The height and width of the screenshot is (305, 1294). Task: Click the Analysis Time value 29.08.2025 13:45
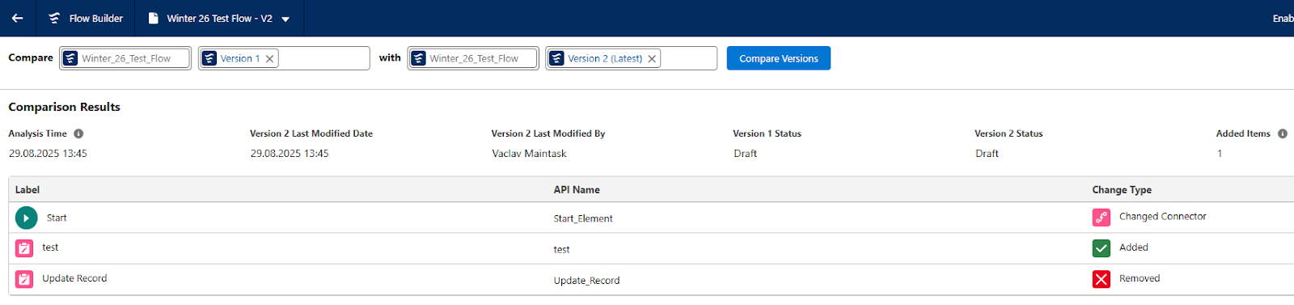point(48,153)
